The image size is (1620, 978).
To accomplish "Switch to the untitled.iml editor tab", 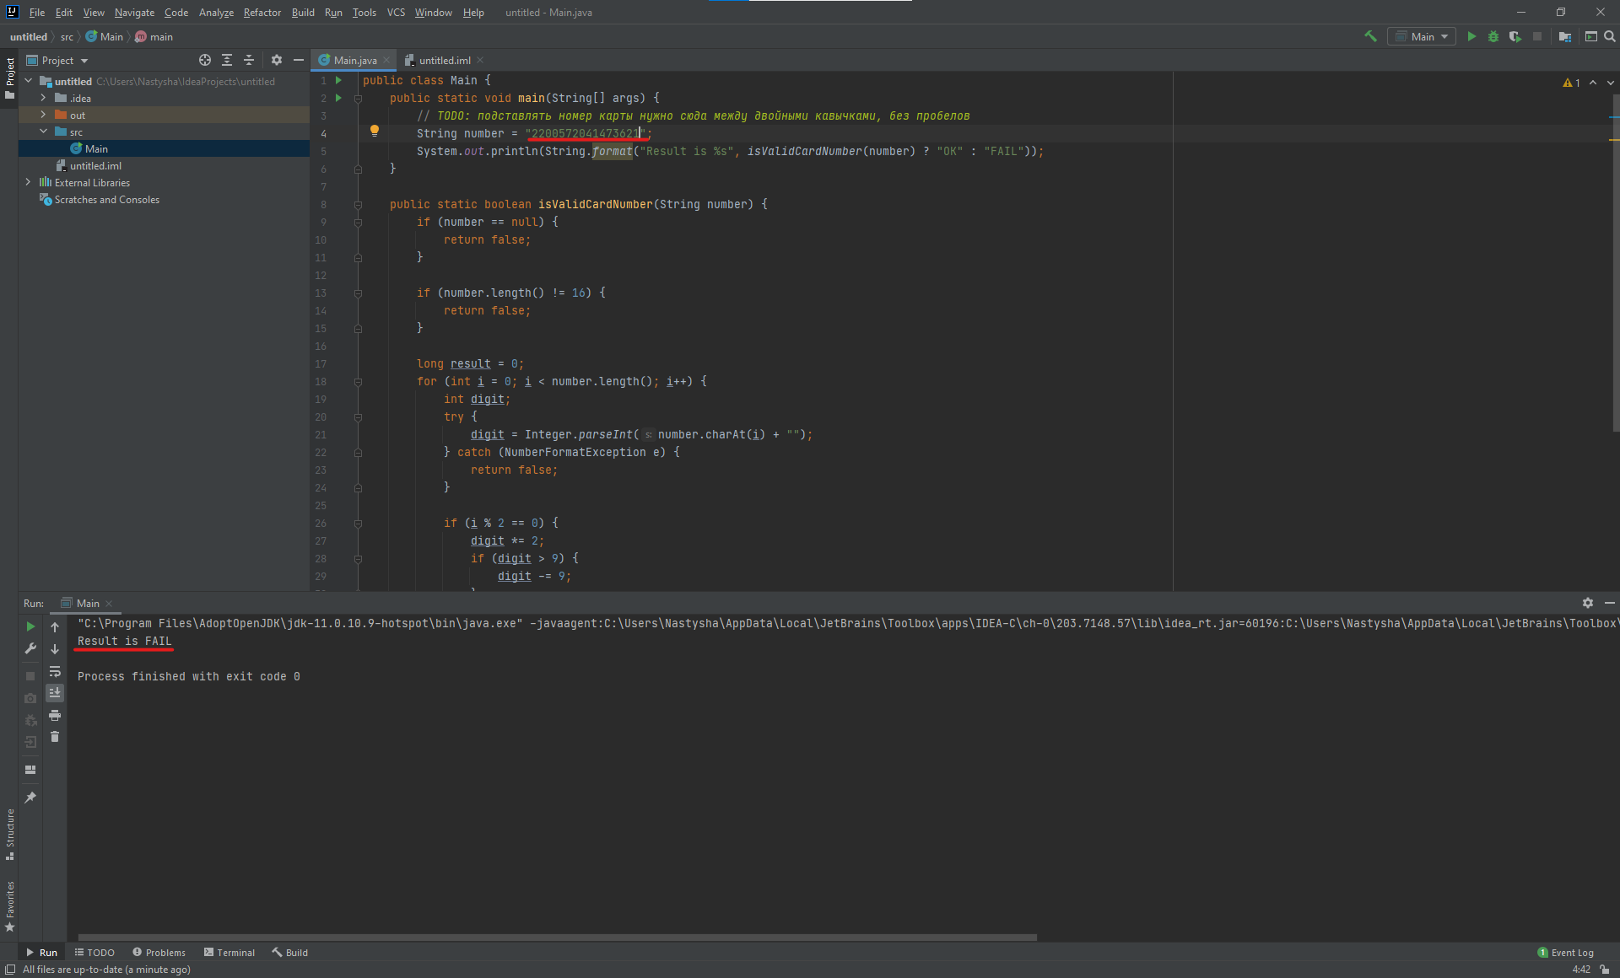I will pyautogui.click(x=444, y=60).
